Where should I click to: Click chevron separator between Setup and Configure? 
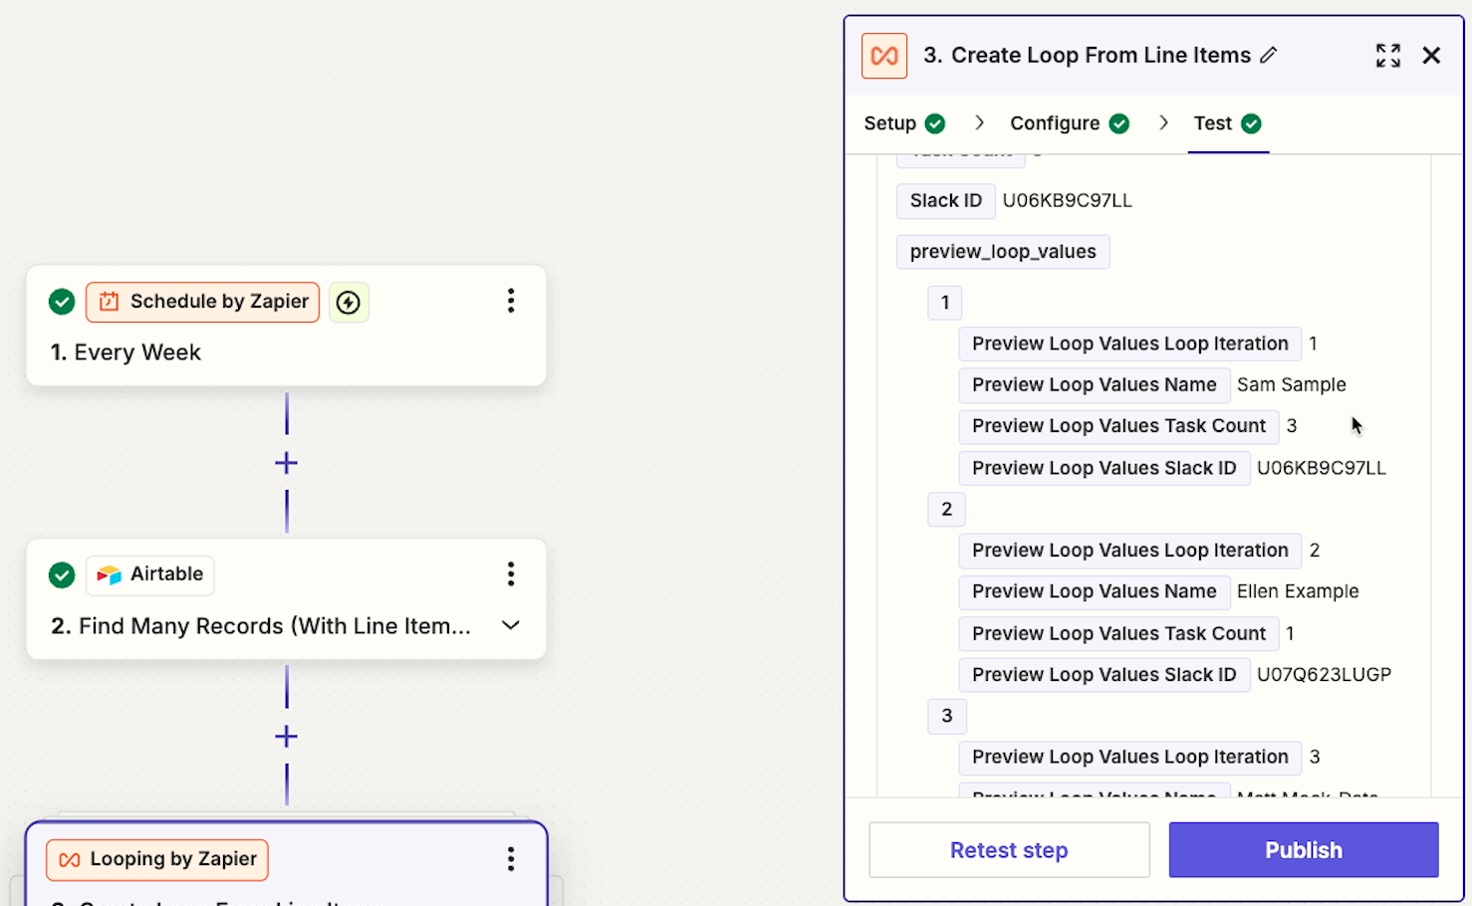(979, 122)
